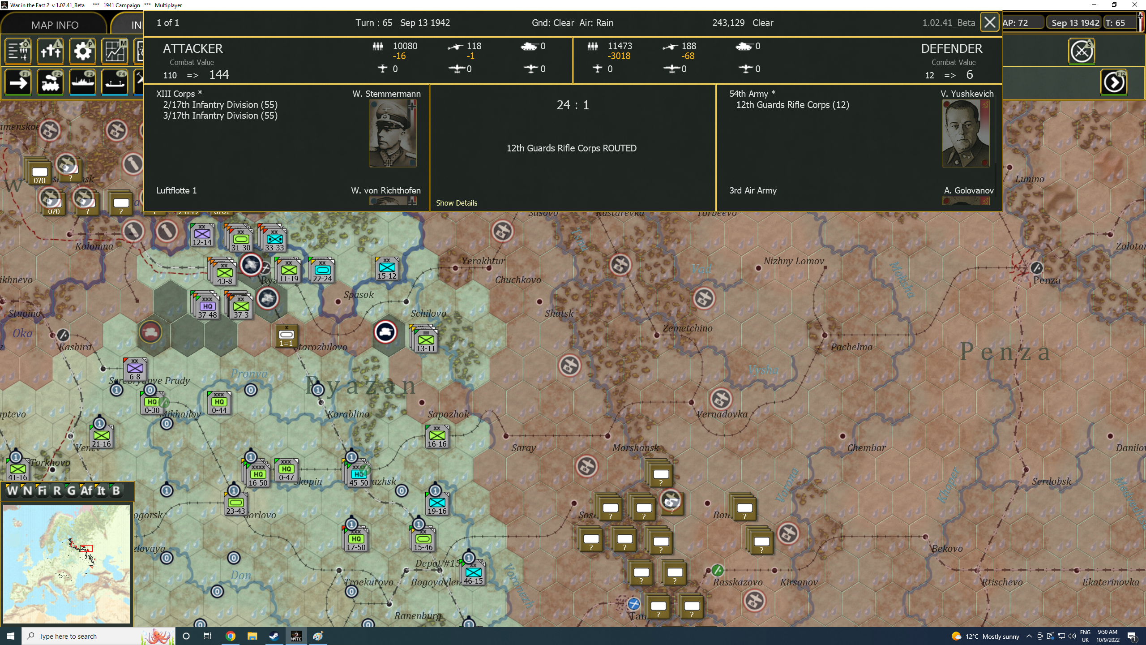Close the combat resolution report
Image resolution: width=1146 pixels, height=645 pixels.
[990, 22]
